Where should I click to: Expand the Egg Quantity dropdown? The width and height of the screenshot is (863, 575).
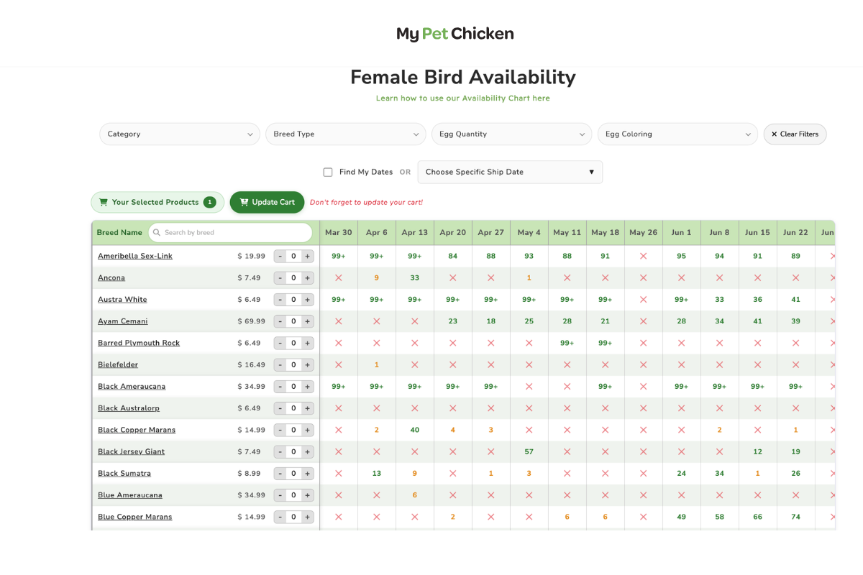(x=511, y=134)
